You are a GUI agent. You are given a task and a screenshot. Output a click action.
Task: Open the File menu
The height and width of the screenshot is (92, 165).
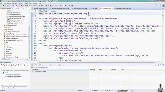click(x=1, y=3)
